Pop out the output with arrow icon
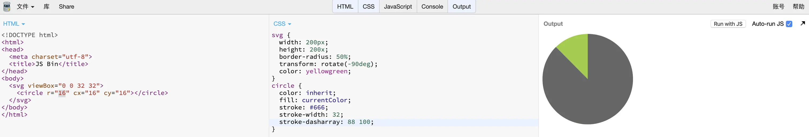Viewport: 809px width, 137px height. [x=803, y=23]
